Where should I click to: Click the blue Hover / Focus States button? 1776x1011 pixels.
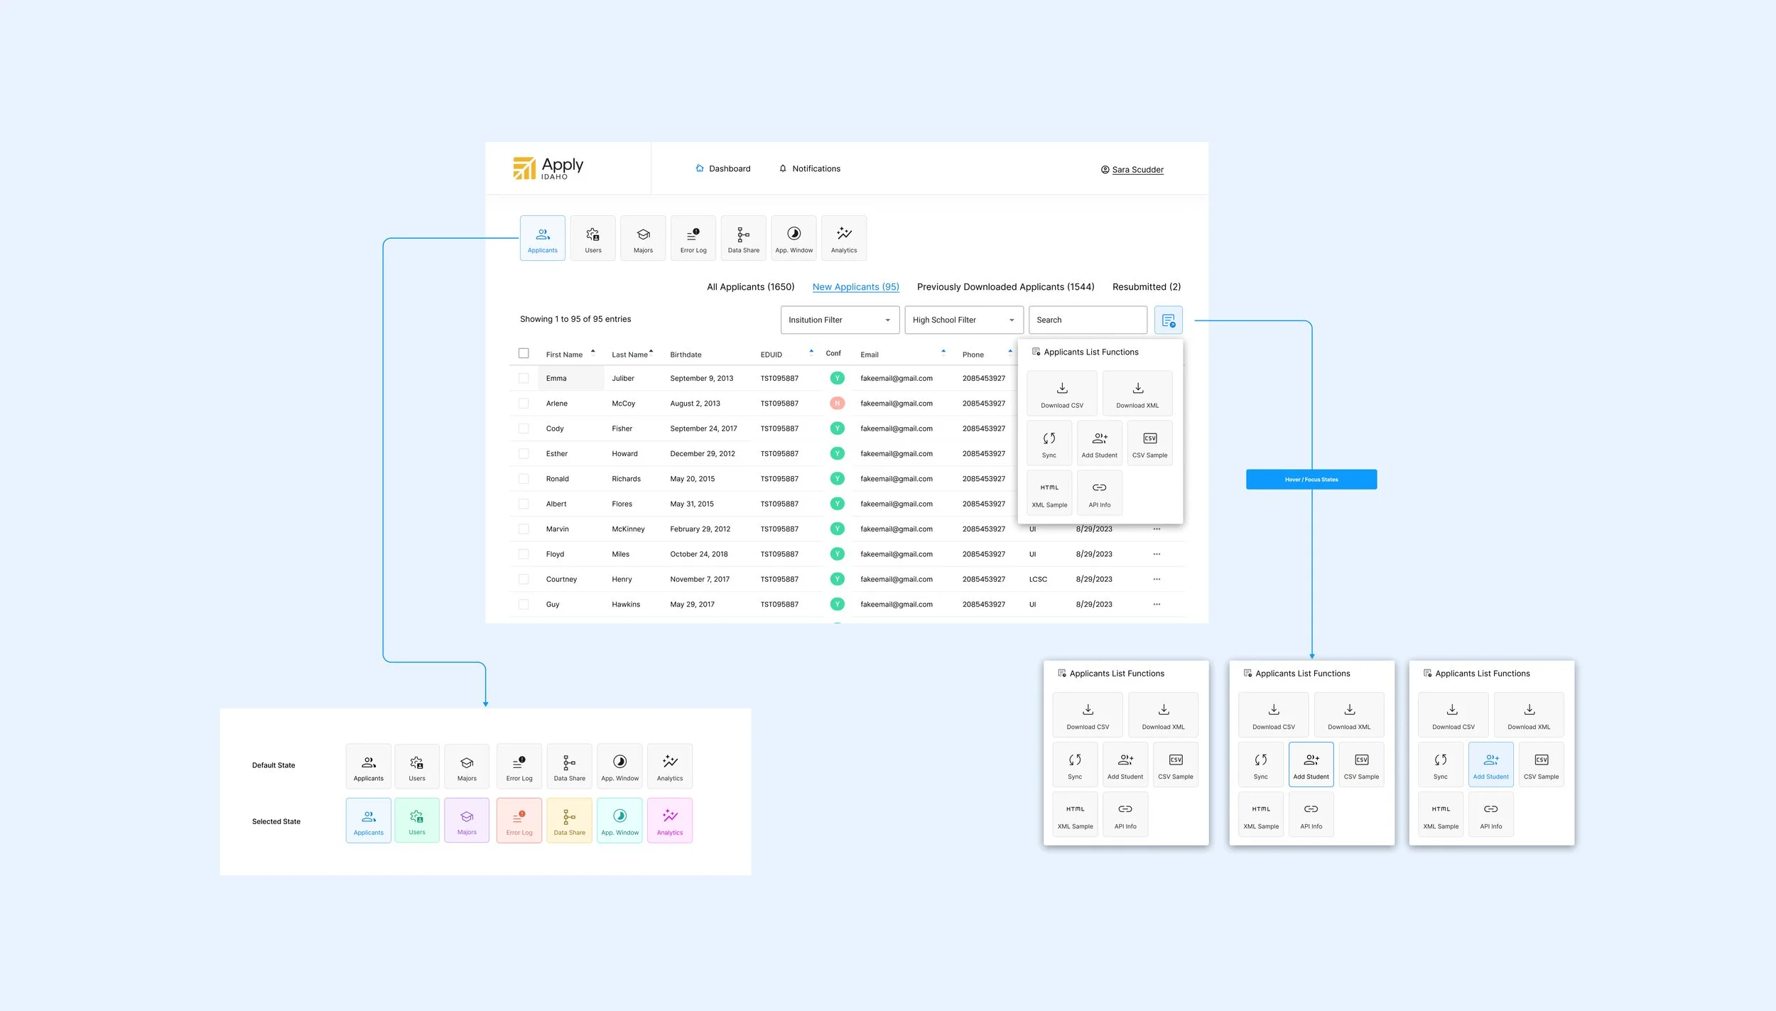pyautogui.click(x=1311, y=480)
